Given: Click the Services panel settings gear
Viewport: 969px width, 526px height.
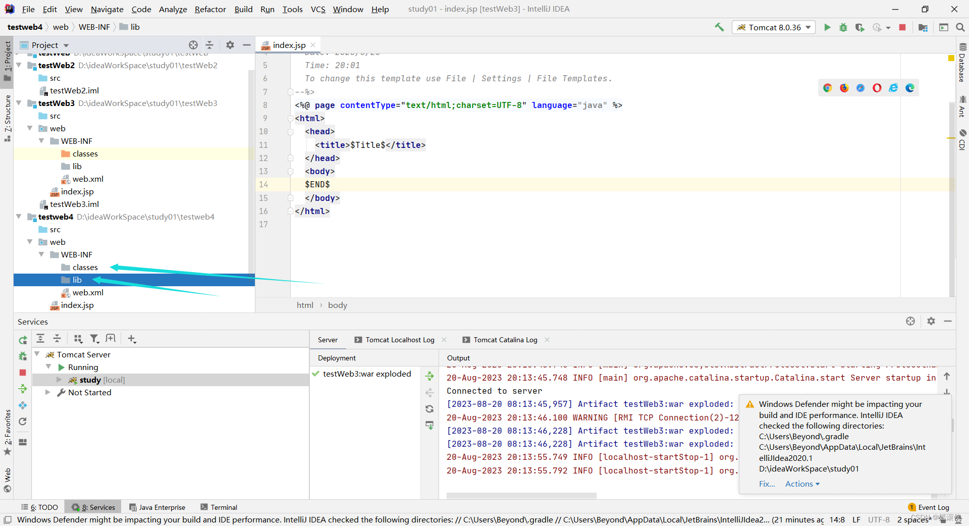Looking at the screenshot, I should point(931,321).
